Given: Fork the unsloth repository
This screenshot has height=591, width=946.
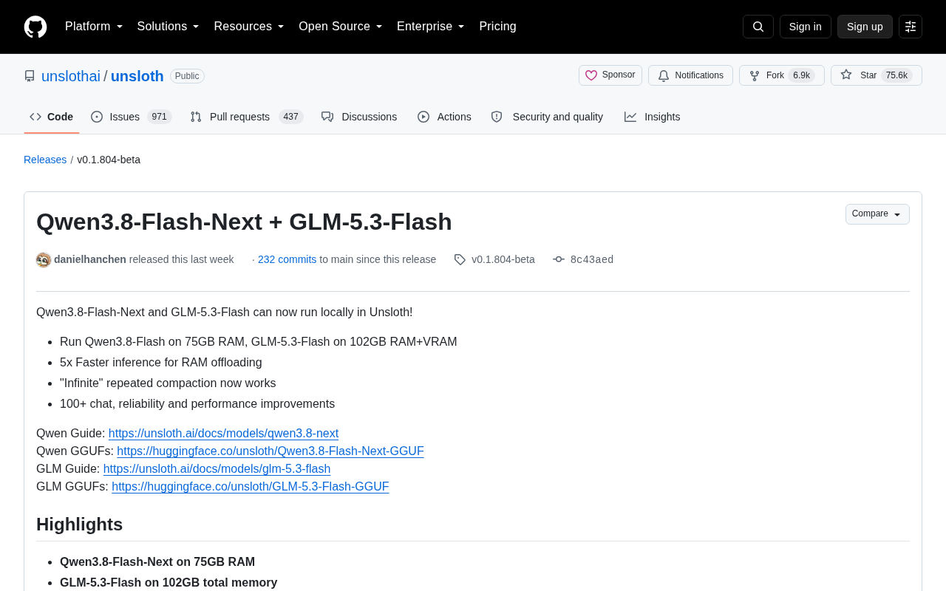Looking at the screenshot, I should [782, 75].
